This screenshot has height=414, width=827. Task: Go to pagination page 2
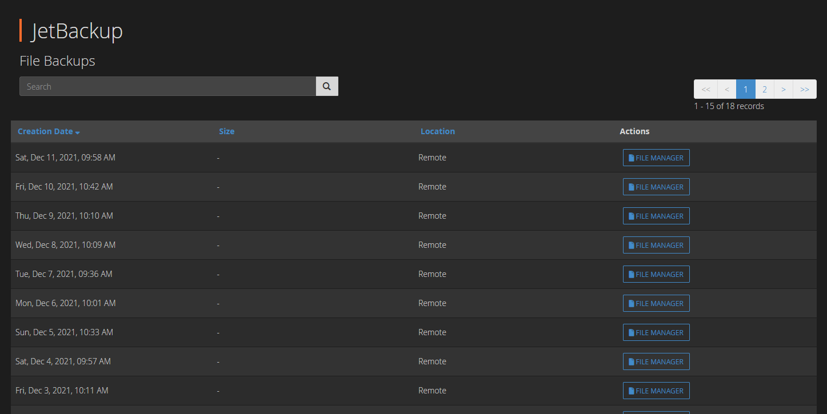[x=765, y=89]
